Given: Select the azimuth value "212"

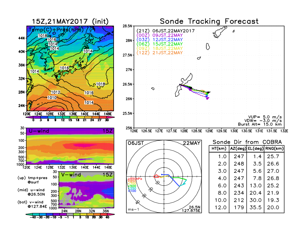Looking at the screenshot, I should (239, 200).
